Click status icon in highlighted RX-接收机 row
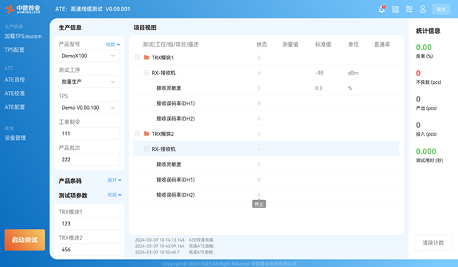458x267 pixels. coord(259,149)
